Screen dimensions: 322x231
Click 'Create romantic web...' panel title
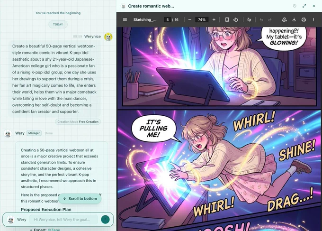(151, 6)
